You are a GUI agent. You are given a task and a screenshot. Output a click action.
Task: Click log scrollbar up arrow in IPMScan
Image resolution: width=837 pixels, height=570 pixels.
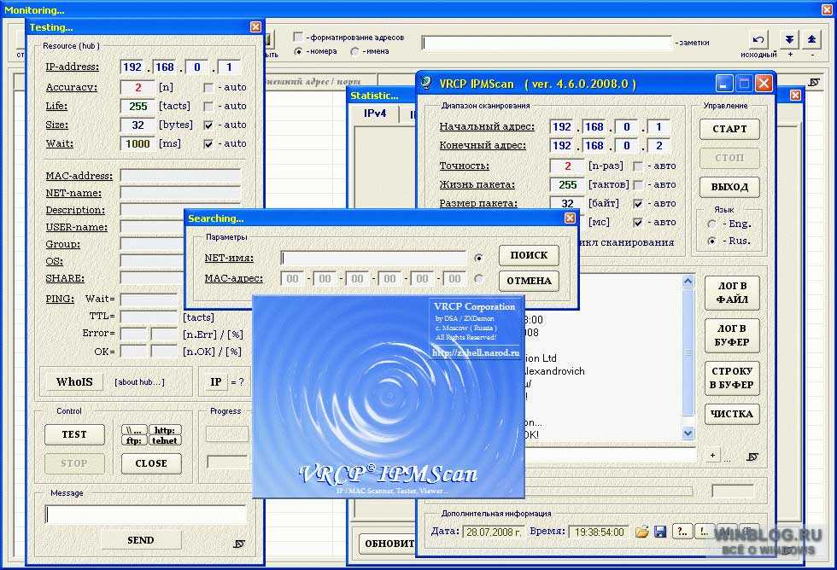[x=688, y=282]
